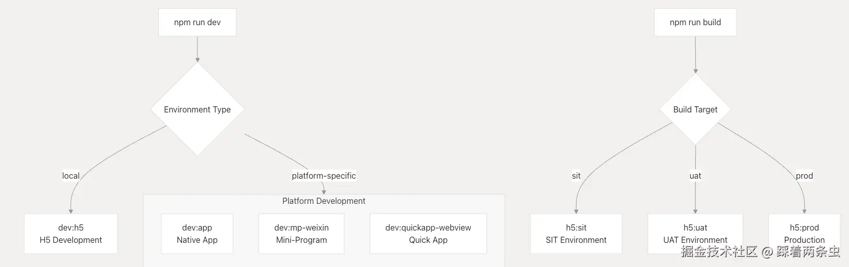Click the npm run dev node

pos(197,23)
